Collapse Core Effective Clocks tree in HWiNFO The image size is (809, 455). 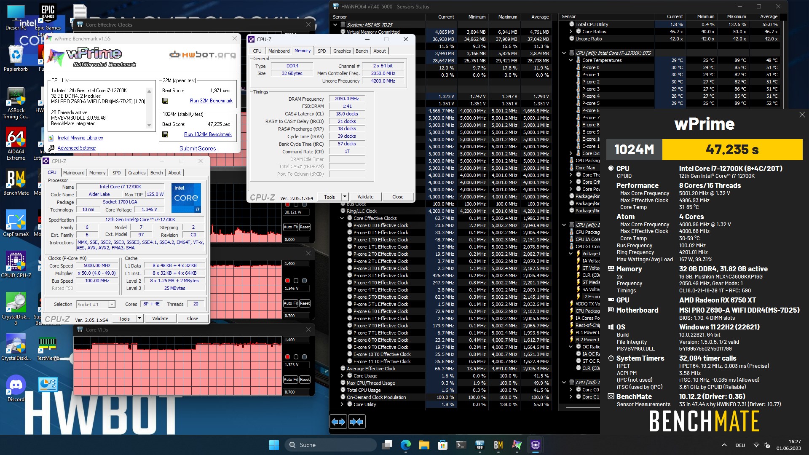point(342,218)
